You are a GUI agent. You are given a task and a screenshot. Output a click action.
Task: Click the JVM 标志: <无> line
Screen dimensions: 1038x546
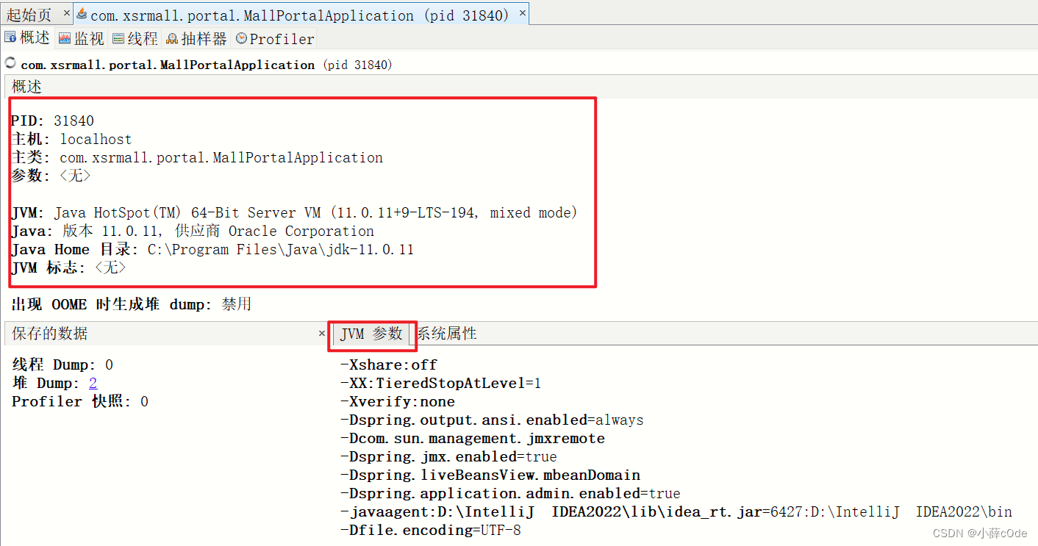(68, 267)
